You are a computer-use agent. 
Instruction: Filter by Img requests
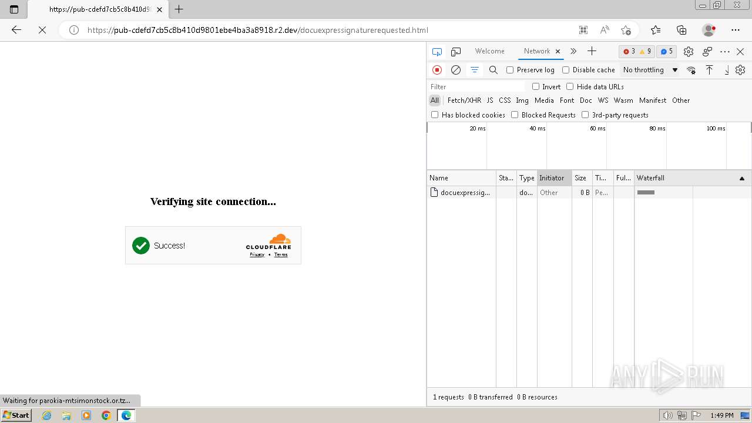click(522, 100)
